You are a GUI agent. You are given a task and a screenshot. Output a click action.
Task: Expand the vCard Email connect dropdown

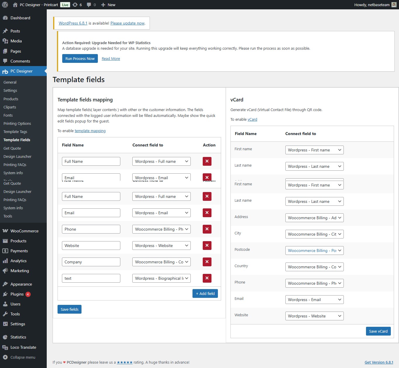(x=314, y=300)
